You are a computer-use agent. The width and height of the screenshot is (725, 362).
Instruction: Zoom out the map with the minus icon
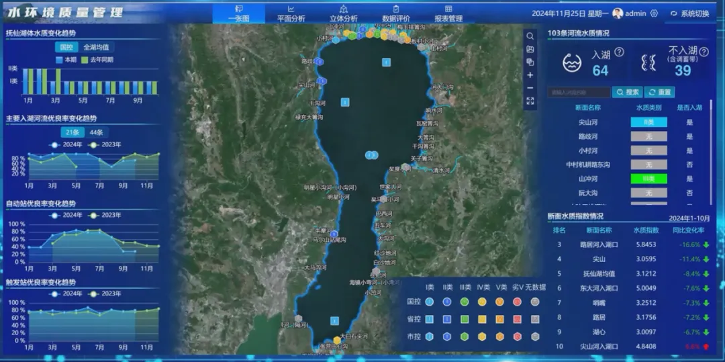530,88
